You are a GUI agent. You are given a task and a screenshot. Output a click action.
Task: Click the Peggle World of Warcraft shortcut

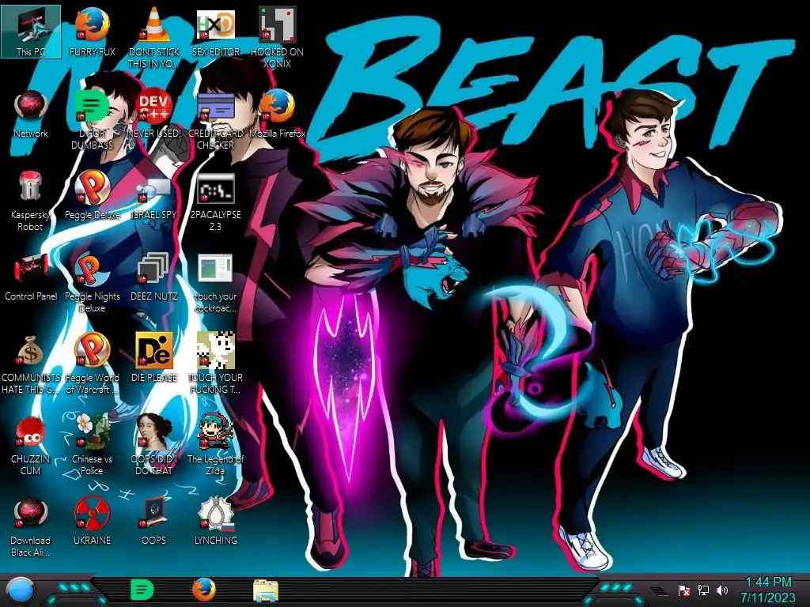92,364
